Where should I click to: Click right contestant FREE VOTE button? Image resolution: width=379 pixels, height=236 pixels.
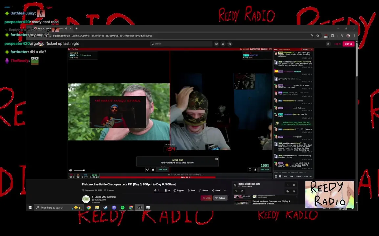(x=265, y=170)
